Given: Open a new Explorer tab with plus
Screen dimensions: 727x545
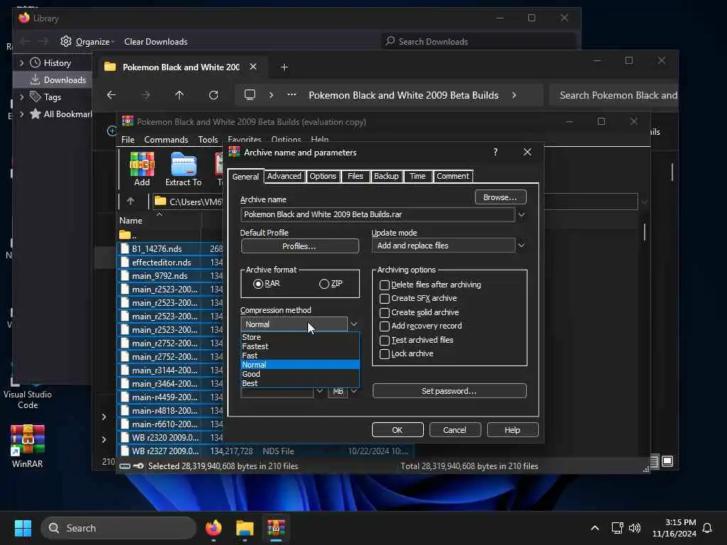Looking at the screenshot, I should point(284,67).
